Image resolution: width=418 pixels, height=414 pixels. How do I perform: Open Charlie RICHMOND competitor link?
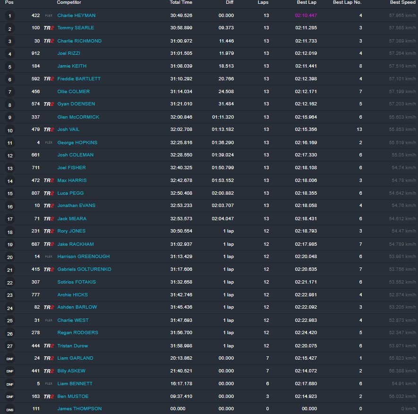(79, 41)
